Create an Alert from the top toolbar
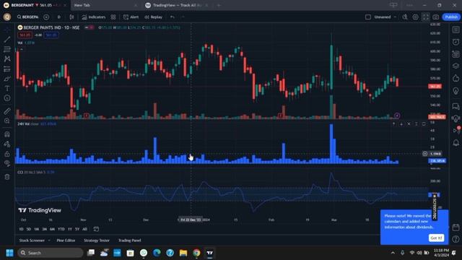 (x=131, y=17)
